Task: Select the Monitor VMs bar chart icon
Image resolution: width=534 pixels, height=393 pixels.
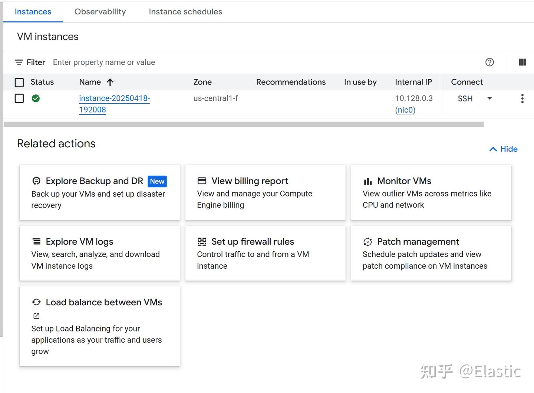Action: [x=367, y=181]
